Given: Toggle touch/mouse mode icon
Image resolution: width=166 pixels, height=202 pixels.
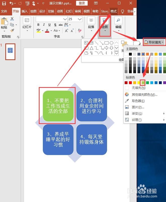Looking at the screenshot, I should pyautogui.click(x=34, y=4).
